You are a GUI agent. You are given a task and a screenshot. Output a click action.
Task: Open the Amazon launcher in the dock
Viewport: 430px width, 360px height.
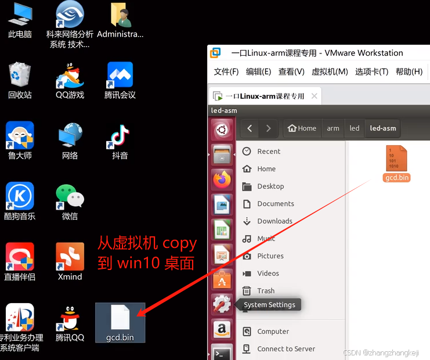[222, 329]
